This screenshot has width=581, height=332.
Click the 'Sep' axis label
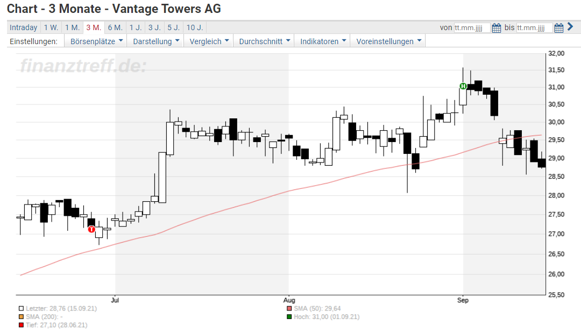point(463,300)
